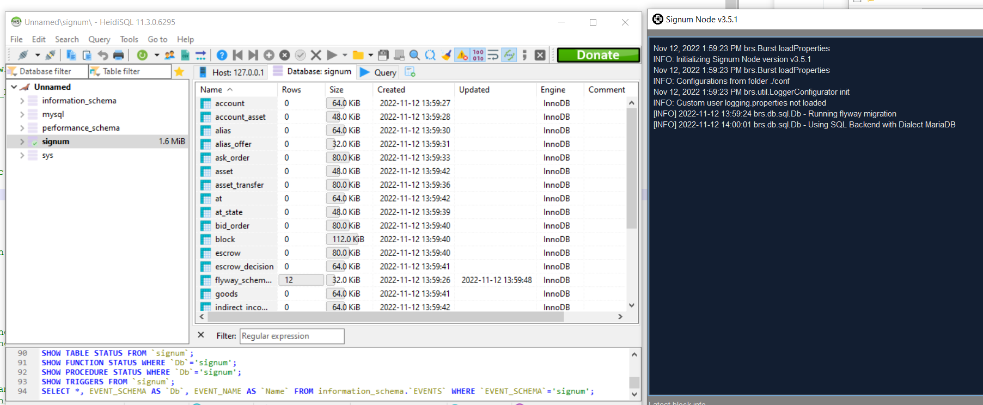Expand the performance_schema database

pyautogui.click(x=22, y=128)
